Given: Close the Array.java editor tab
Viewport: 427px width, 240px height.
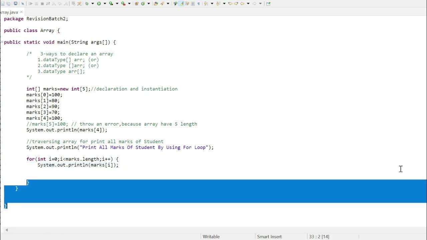Looking at the screenshot, I should pos(22,12).
